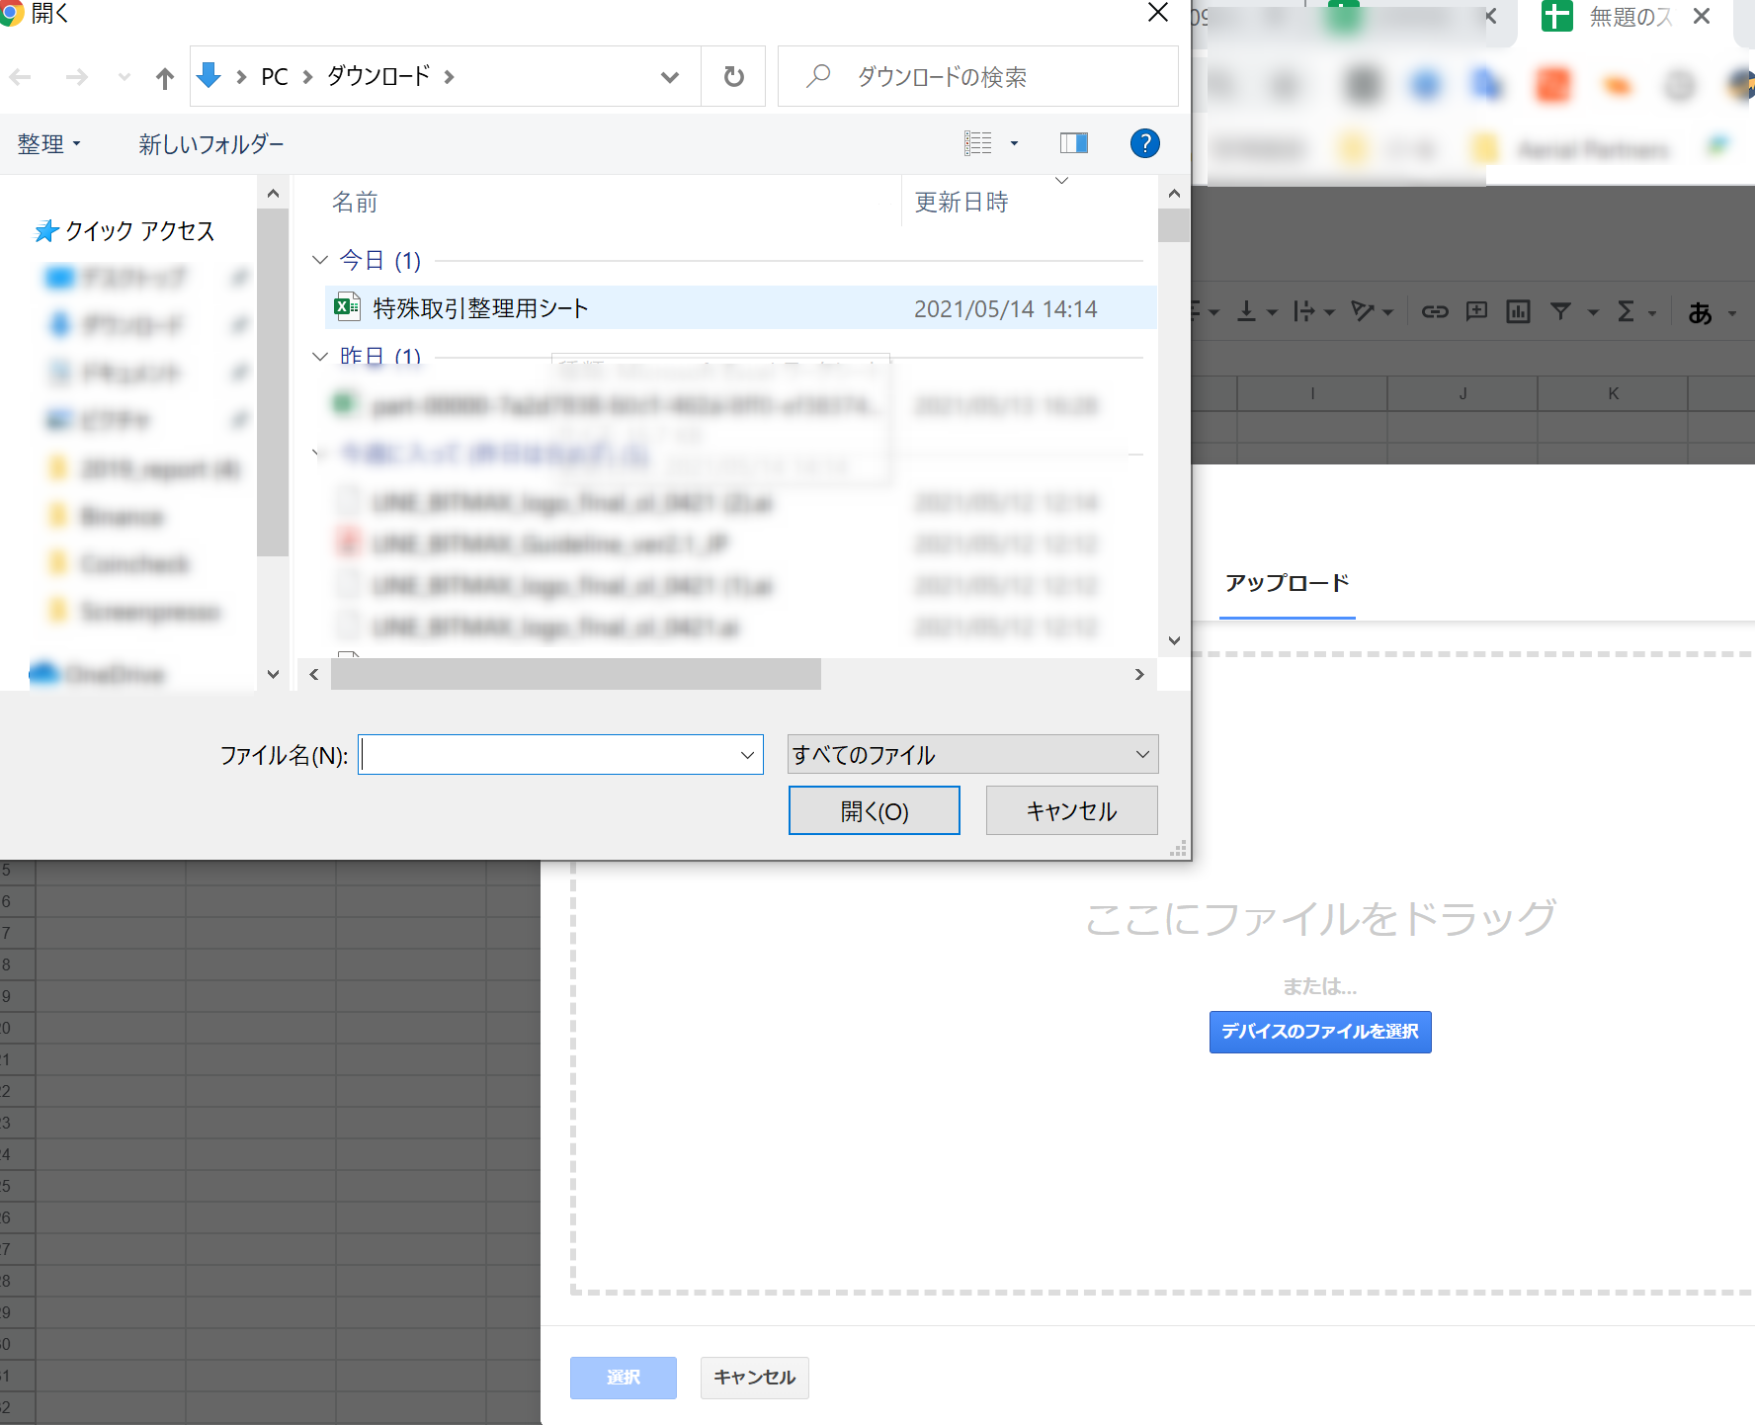The image size is (1755, 1425).
Task: Click the 開く(O) button
Action: pyautogui.click(x=874, y=811)
